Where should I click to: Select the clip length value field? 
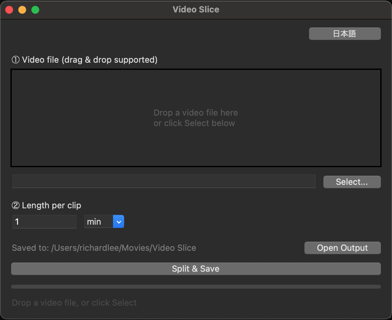44,221
